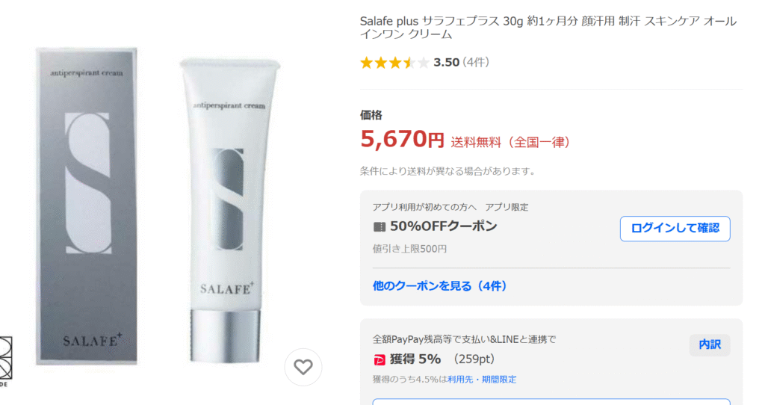Click the 内訳 breakdown button
This screenshot has height=405, width=765.
pos(709,344)
